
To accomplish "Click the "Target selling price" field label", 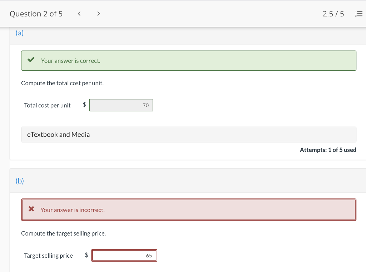I will 49,256.
